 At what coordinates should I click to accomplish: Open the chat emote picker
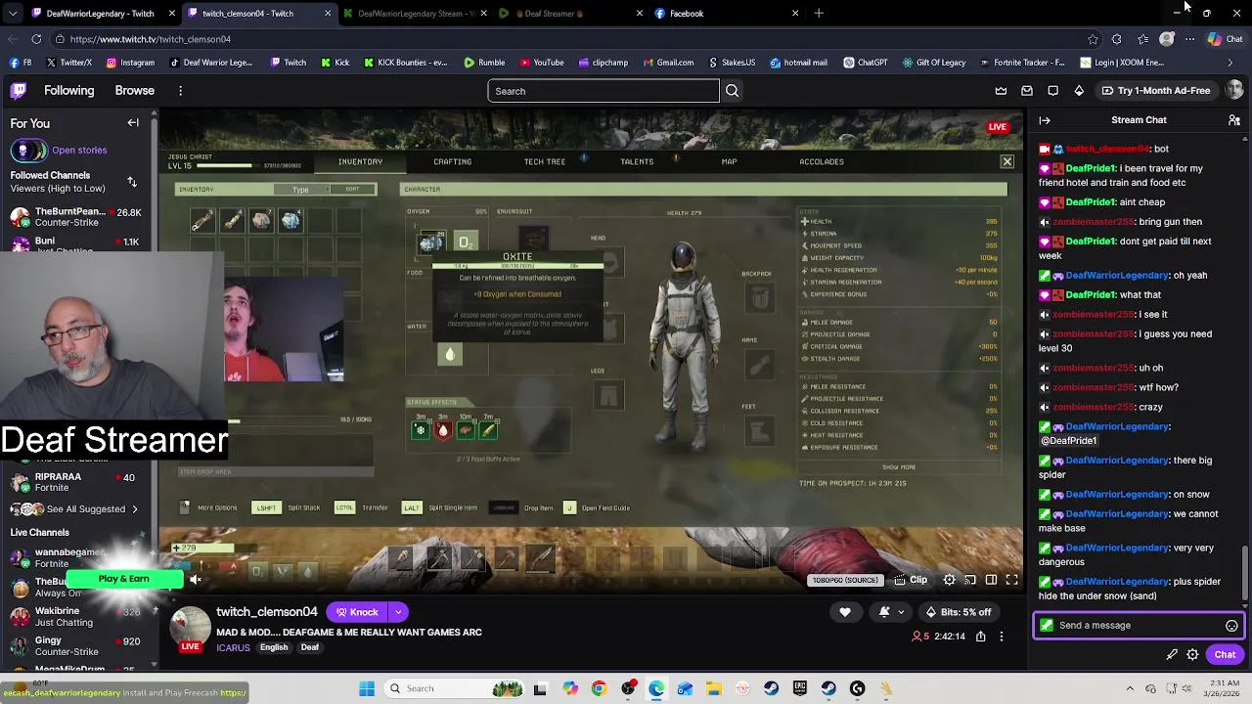coord(1231,626)
